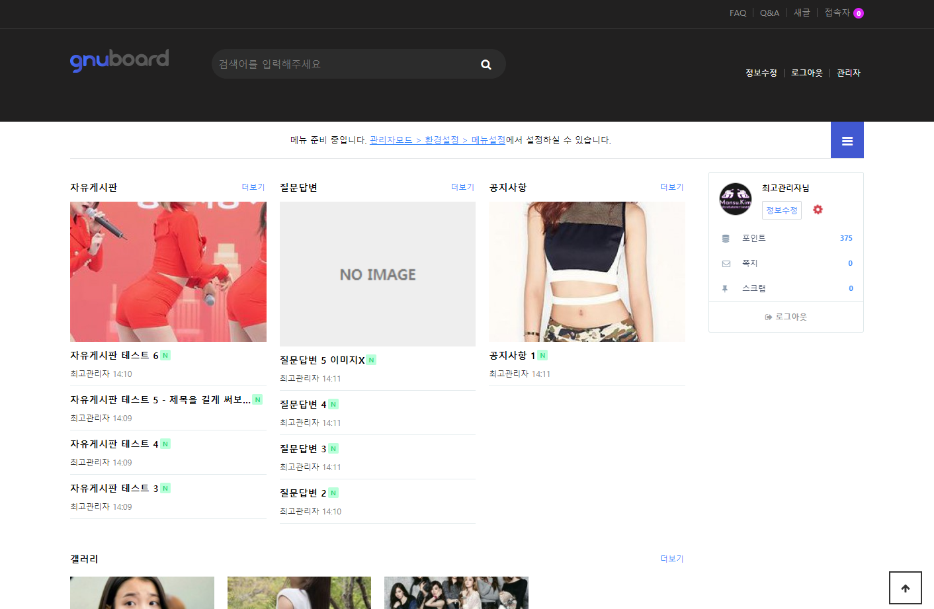
Task: Click the admin profile avatar image
Action: click(x=736, y=199)
